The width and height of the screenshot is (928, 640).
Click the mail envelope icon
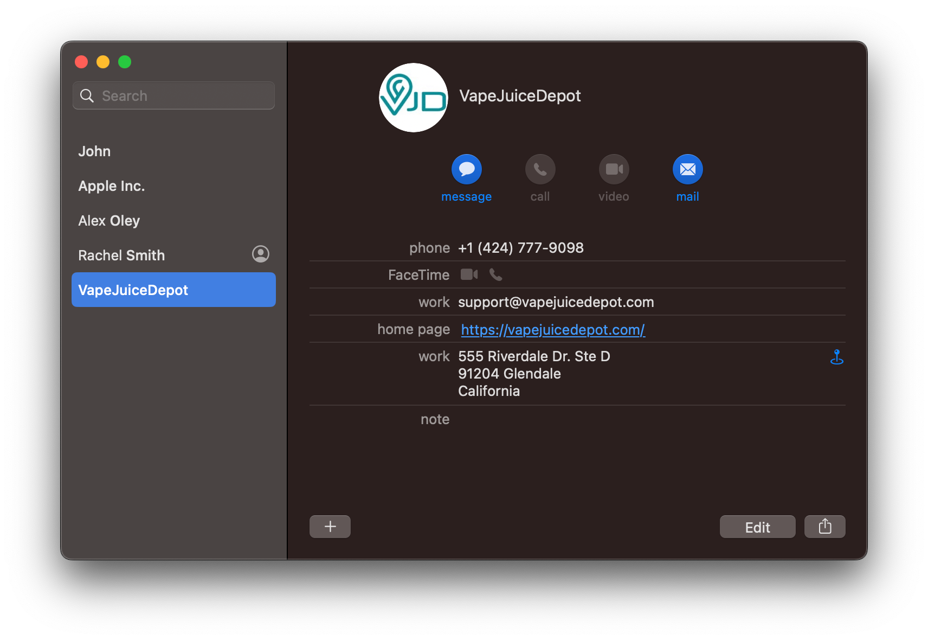[687, 169]
